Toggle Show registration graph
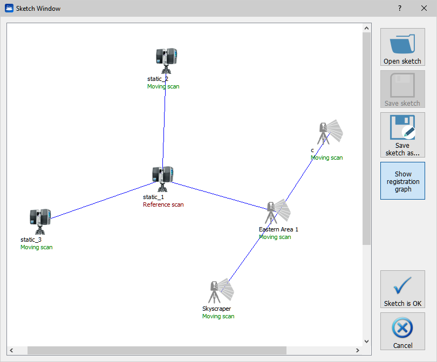Screen dimensions: 437x362 pyautogui.click(x=402, y=181)
